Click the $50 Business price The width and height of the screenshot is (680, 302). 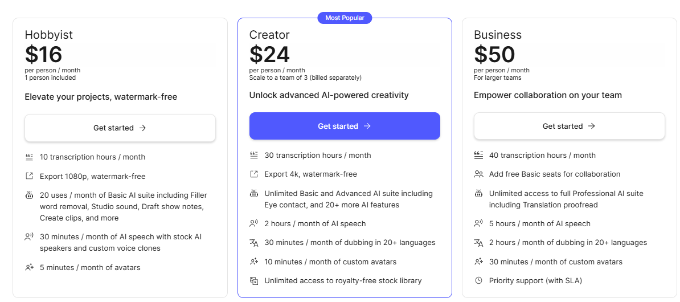tap(494, 55)
